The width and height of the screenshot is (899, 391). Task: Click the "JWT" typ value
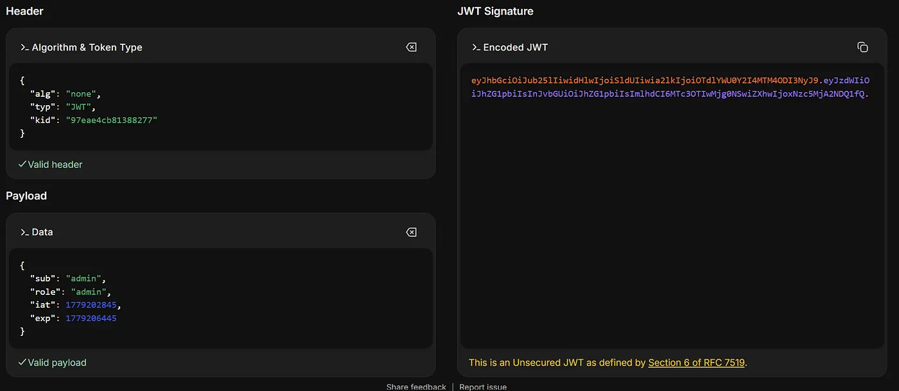tap(78, 107)
